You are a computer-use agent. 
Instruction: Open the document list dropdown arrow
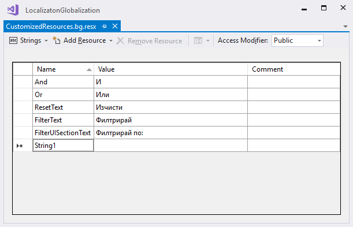345,27
